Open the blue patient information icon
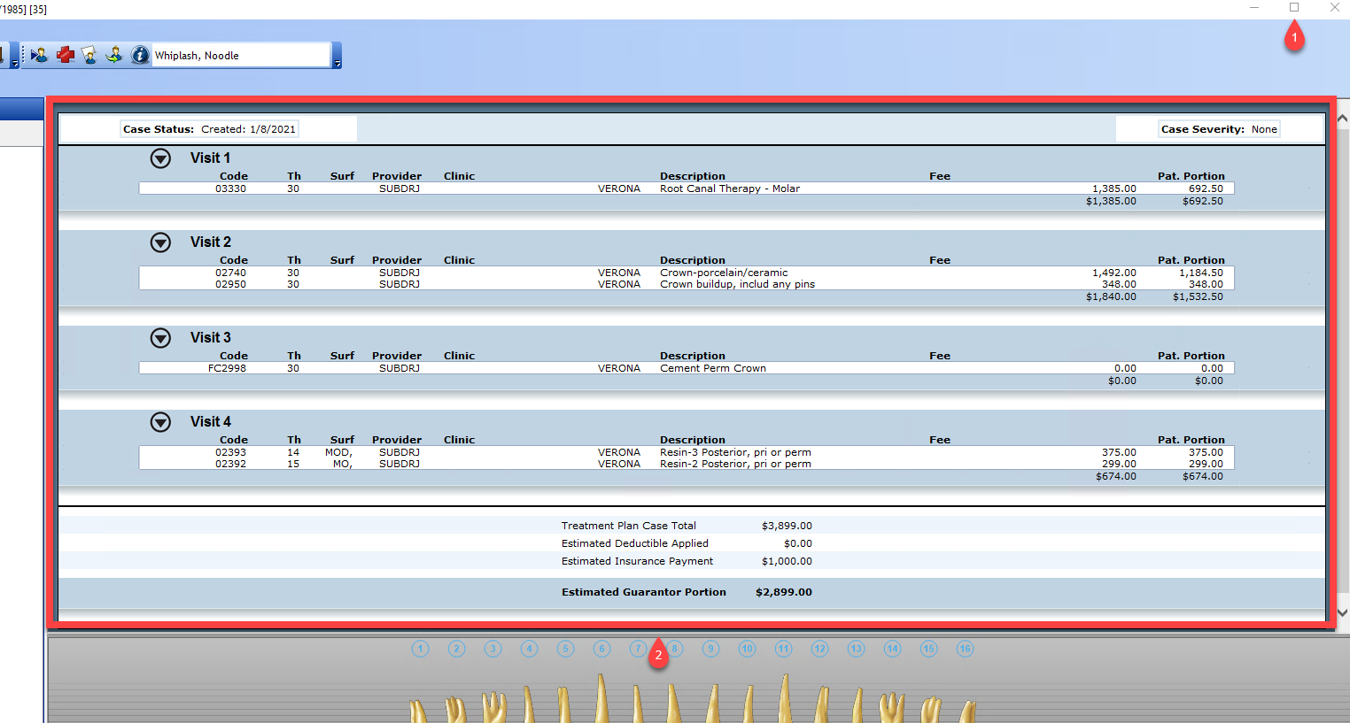Image resolution: width=1350 pixels, height=723 pixels. click(140, 55)
